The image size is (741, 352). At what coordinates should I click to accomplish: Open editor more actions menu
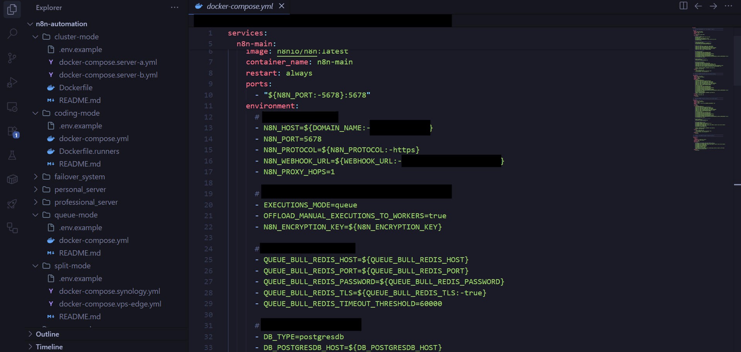click(x=728, y=6)
